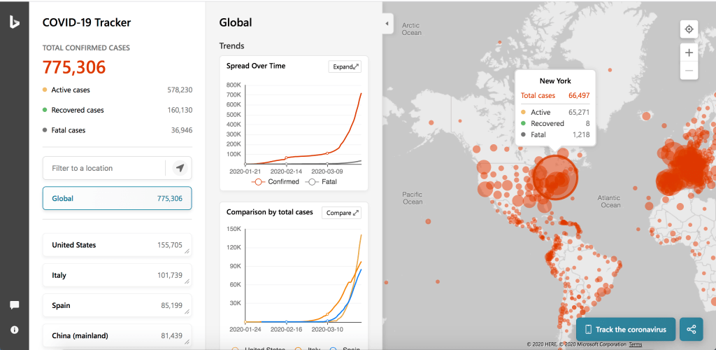Click the New York map bubble

tap(556, 175)
